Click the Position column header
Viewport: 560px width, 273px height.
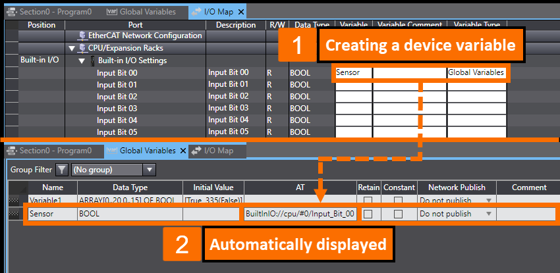pyautogui.click(x=42, y=25)
